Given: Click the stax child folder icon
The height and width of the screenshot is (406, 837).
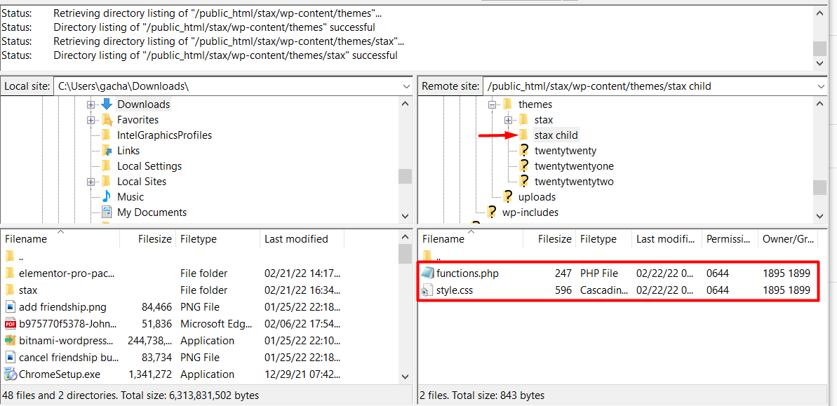Looking at the screenshot, I should (x=524, y=135).
